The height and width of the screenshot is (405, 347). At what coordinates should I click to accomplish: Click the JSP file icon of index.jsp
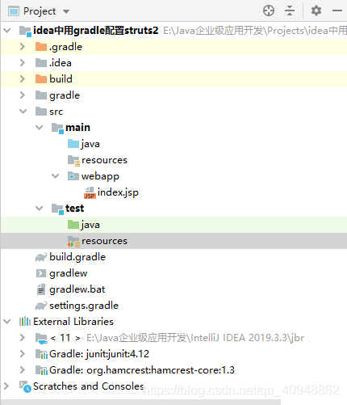click(90, 192)
